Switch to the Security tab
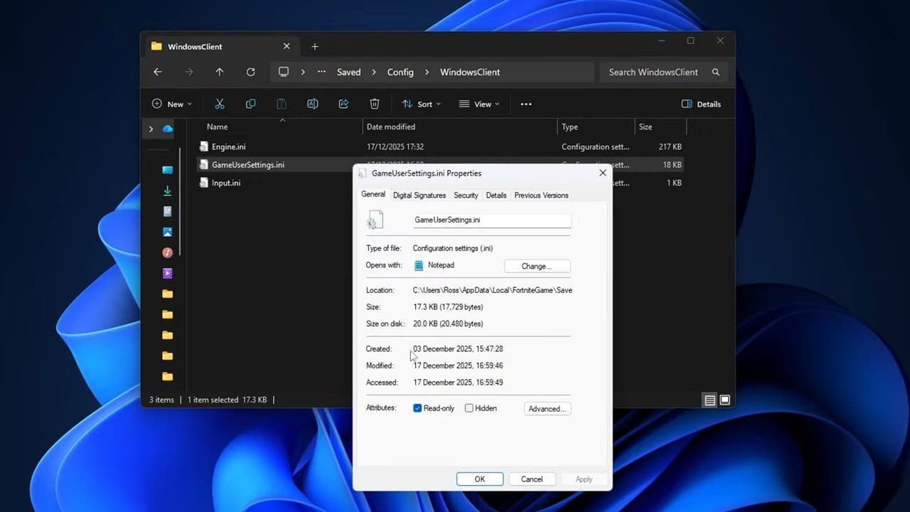 pyautogui.click(x=466, y=195)
